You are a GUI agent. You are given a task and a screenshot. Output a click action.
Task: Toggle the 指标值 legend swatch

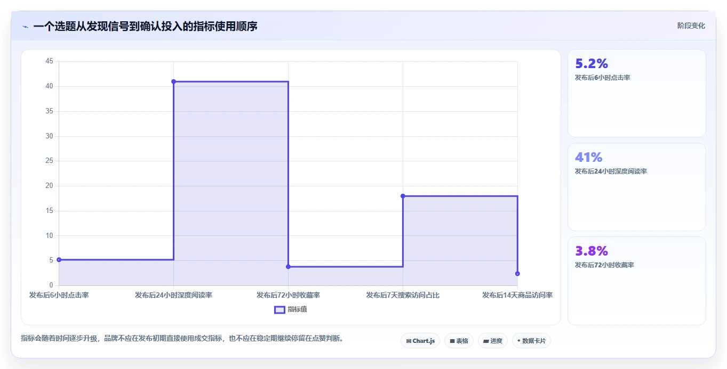coord(279,309)
